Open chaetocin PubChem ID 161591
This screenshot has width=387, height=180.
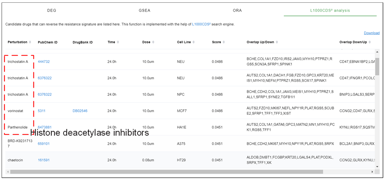coord(44,160)
